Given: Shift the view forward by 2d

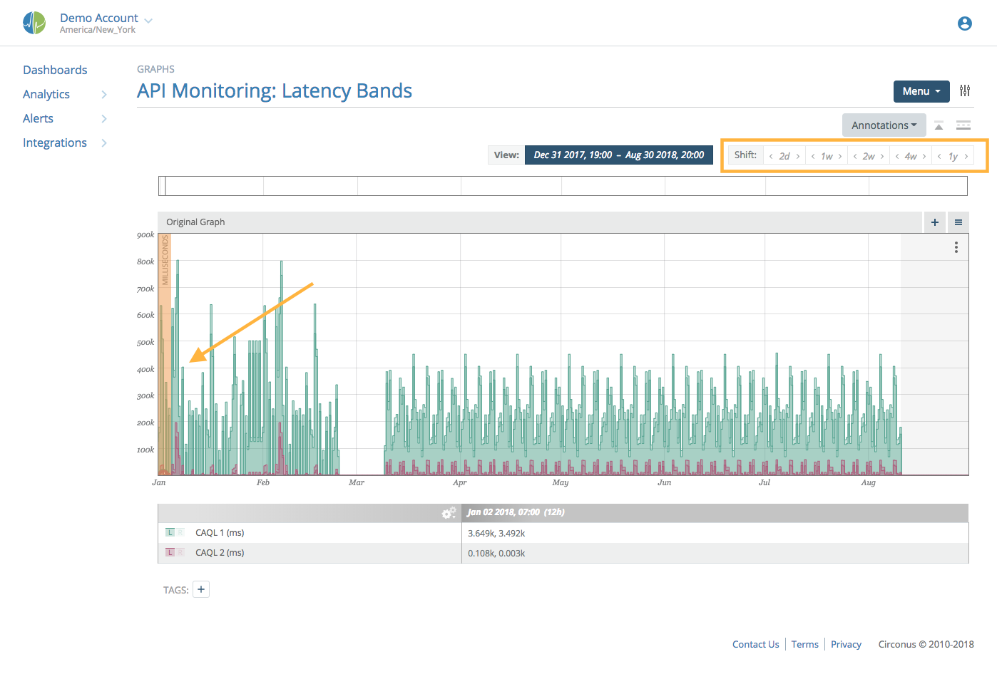Looking at the screenshot, I should [x=798, y=156].
